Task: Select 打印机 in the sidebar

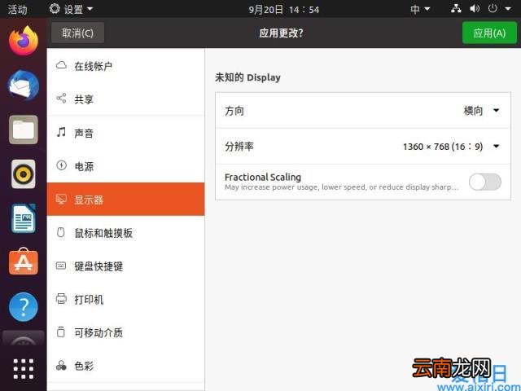Action: coord(125,299)
